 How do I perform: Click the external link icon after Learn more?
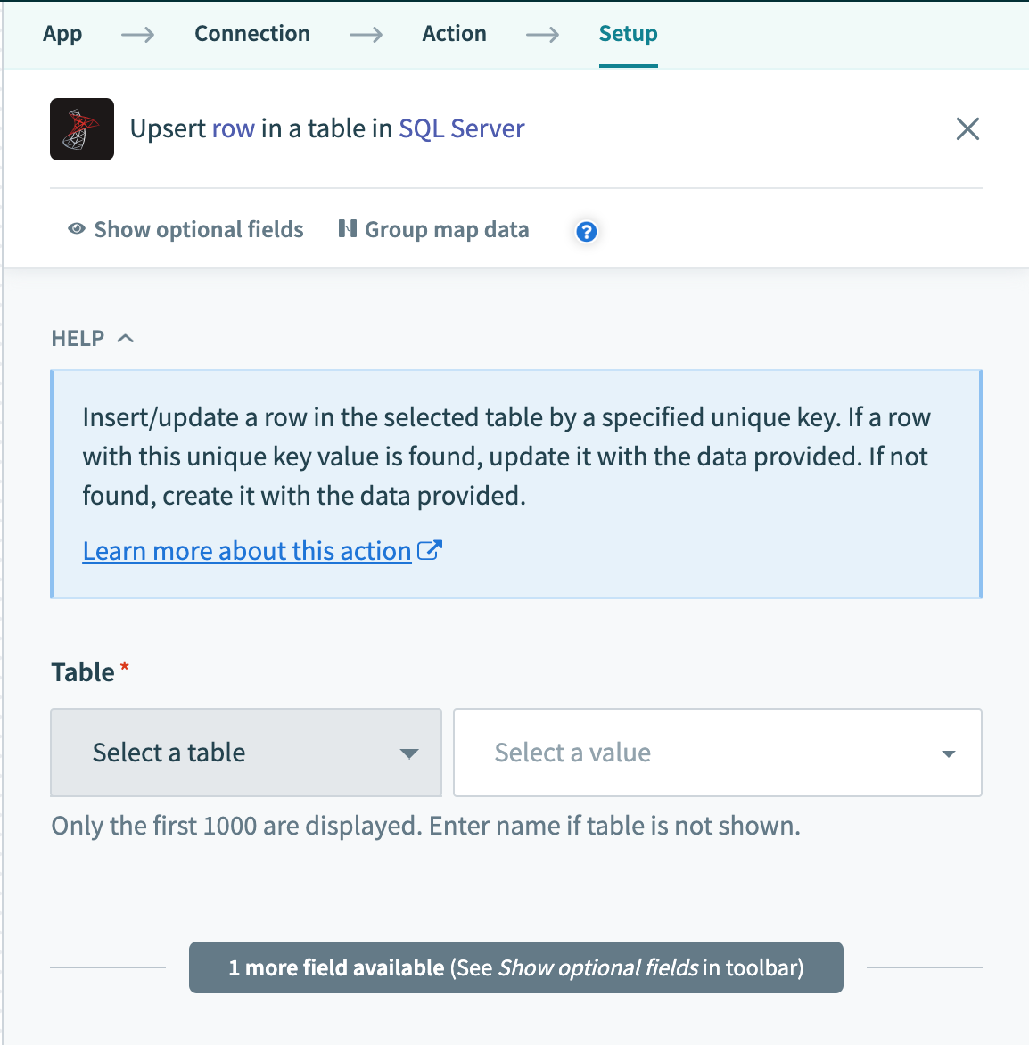pos(430,551)
